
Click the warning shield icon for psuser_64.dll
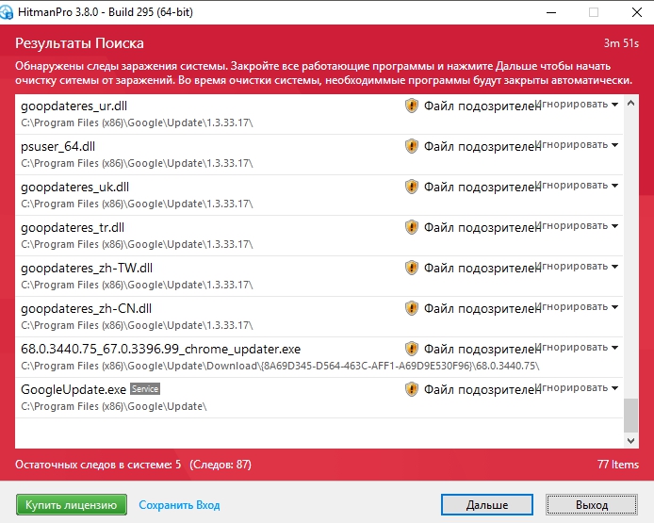point(412,146)
